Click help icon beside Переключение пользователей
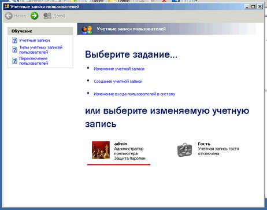Screen dimensions: 267x210 point(14,61)
